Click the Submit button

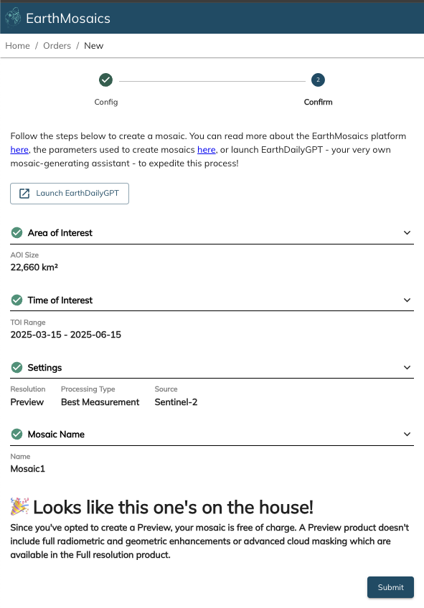390,587
